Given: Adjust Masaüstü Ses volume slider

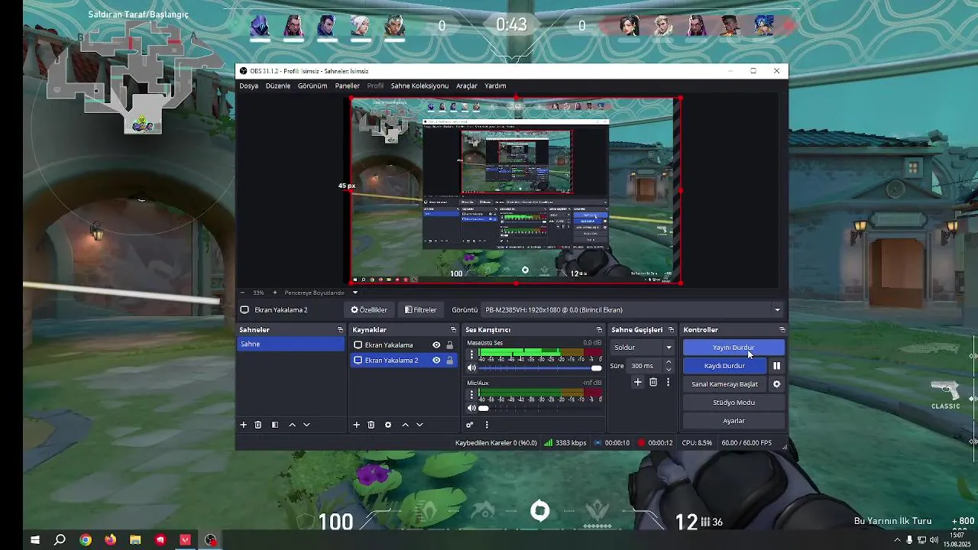Looking at the screenshot, I should click(540, 368).
